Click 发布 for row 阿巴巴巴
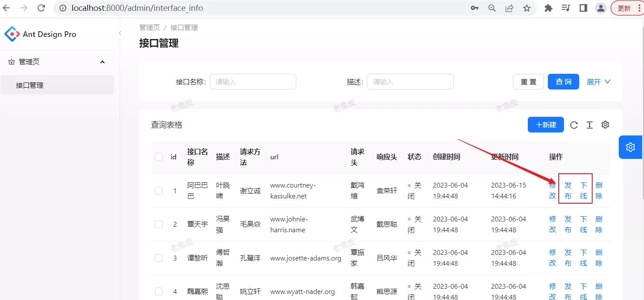 (x=568, y=191)
